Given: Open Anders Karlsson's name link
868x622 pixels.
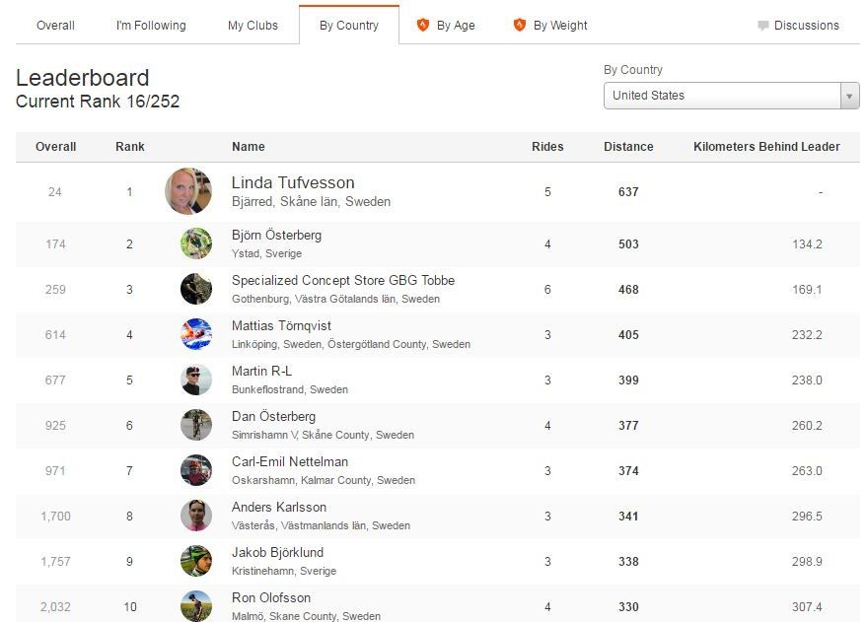Looking at the screenshot, I should point(279,507).
